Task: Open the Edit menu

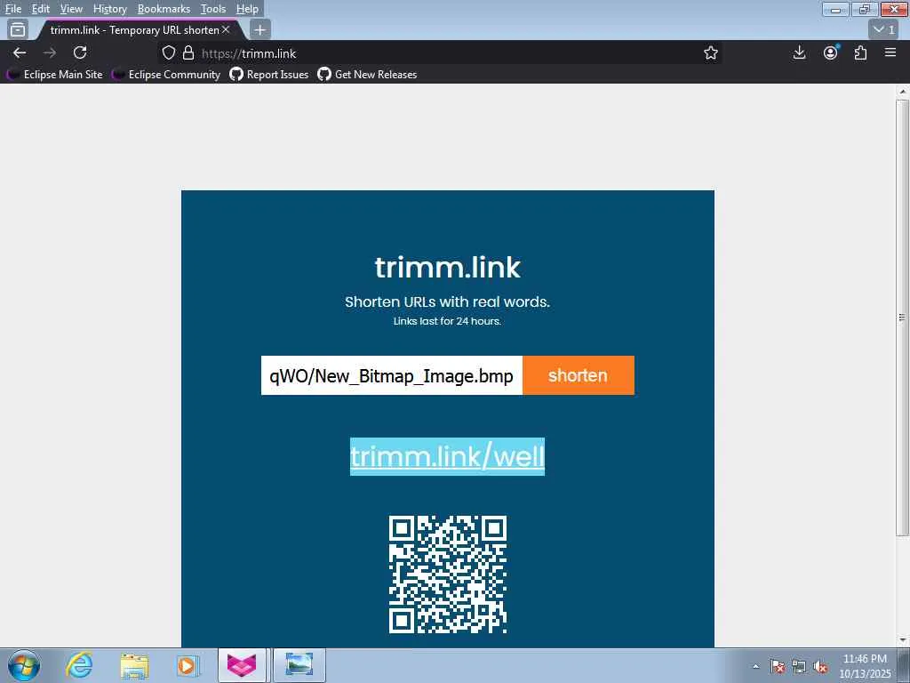Action: click(x=40, y=9)
